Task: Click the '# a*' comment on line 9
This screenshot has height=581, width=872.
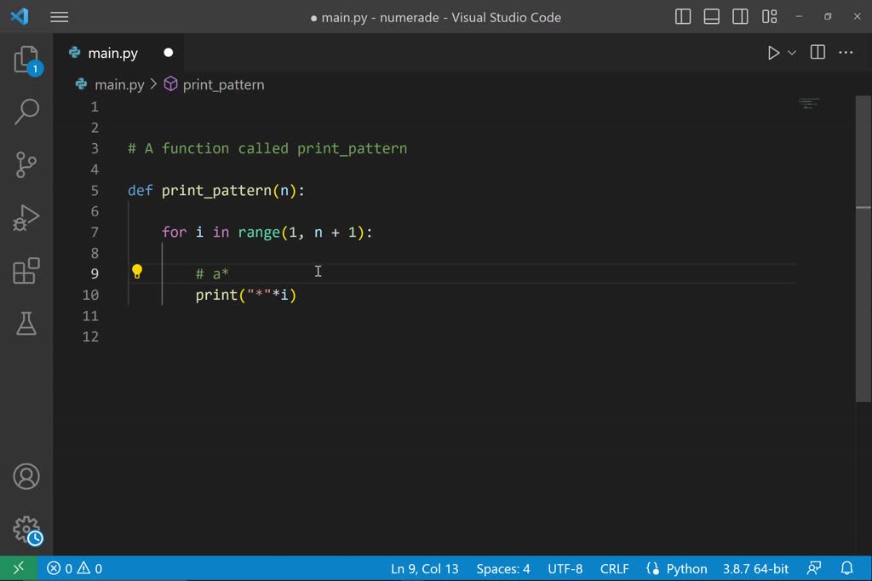Action: (212, 273)
